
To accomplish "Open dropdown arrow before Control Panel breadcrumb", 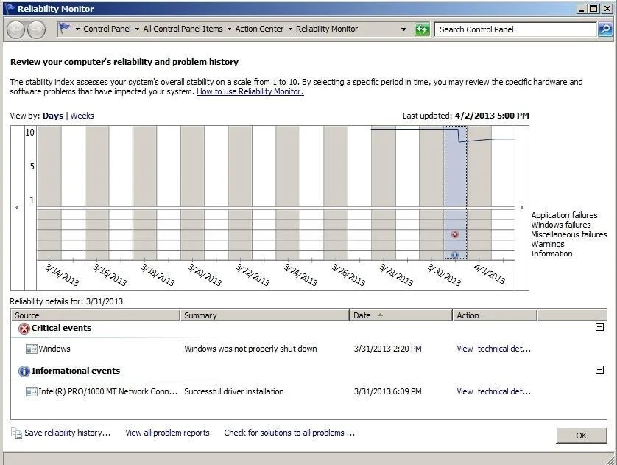I will point(77,29).
